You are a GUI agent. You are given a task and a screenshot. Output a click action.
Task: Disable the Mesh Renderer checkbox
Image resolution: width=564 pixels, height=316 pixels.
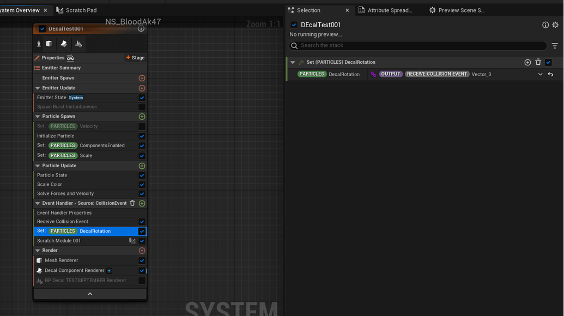click(142, 260)
